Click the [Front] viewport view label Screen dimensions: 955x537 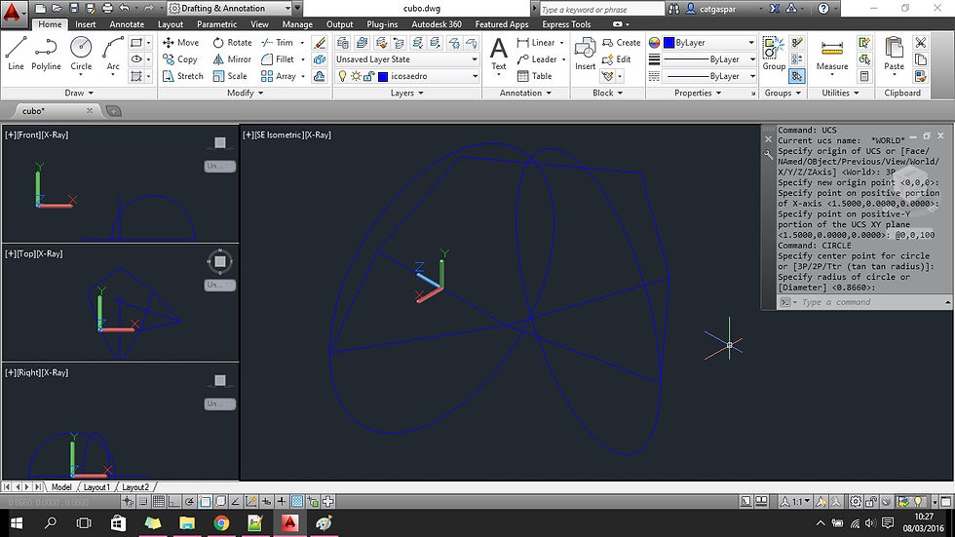[28, 134]
